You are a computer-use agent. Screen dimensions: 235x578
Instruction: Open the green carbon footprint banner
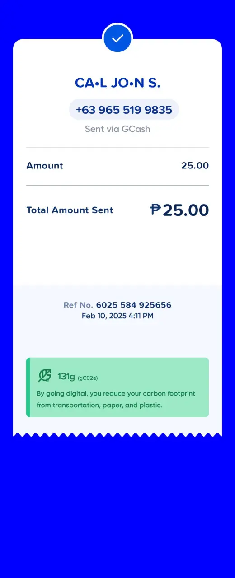coord(117,387)
